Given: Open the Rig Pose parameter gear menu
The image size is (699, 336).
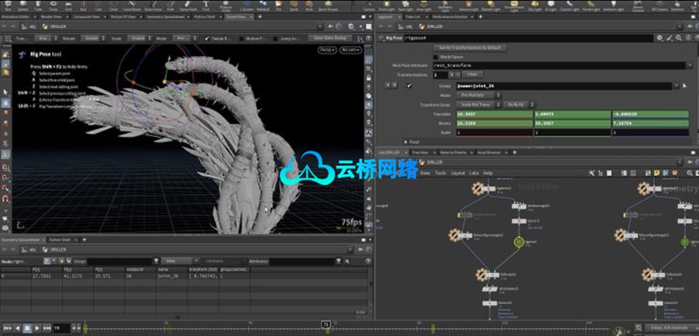Looking at the screenshot, I should pyautogui.click(x=659, y=37).
